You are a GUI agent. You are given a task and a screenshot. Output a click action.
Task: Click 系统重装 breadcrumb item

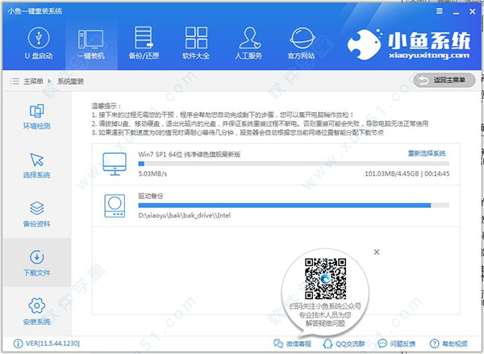(x=71, y=81)
